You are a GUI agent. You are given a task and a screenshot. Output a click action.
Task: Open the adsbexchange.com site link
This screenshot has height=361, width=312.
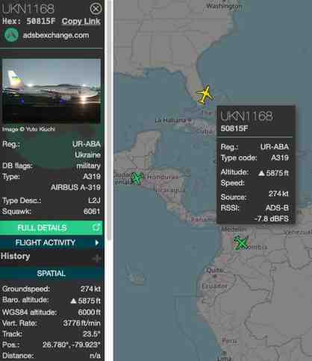[56, 35]
